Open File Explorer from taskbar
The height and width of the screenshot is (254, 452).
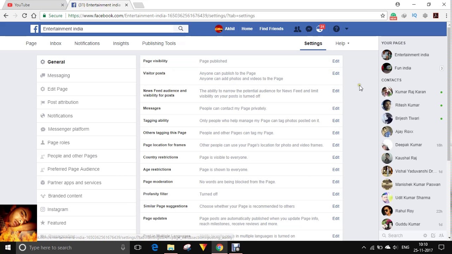[x=171, y=248]
